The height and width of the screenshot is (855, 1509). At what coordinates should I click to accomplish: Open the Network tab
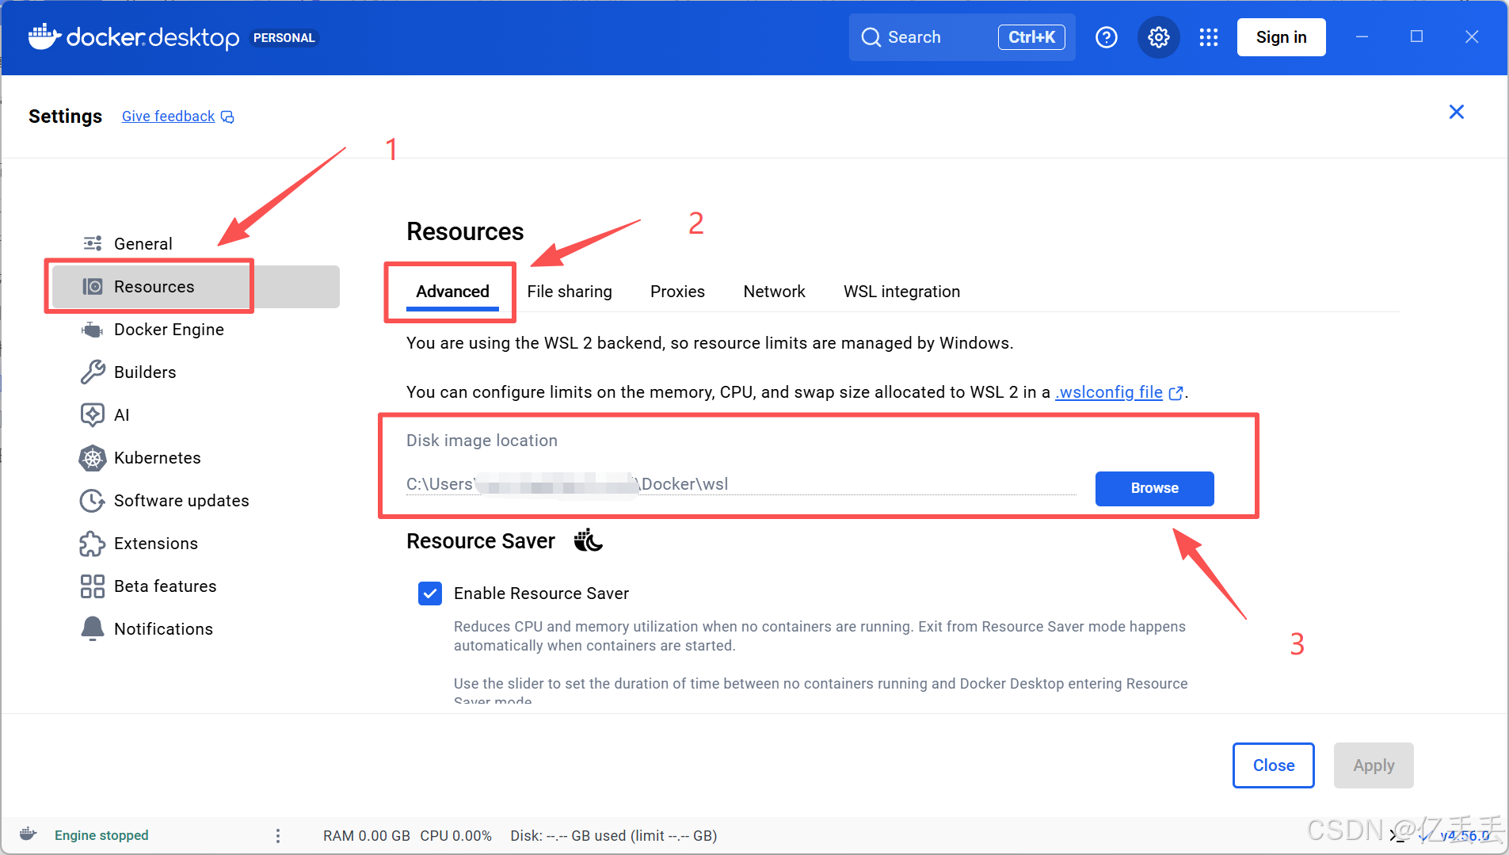(774, 292)
